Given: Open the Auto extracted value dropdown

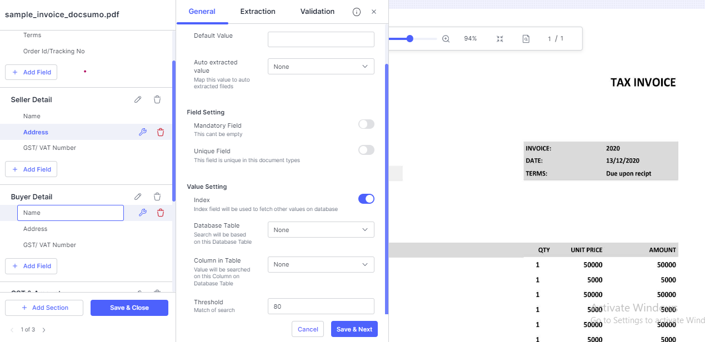Looking at the screenshot, I should (321, 67).
